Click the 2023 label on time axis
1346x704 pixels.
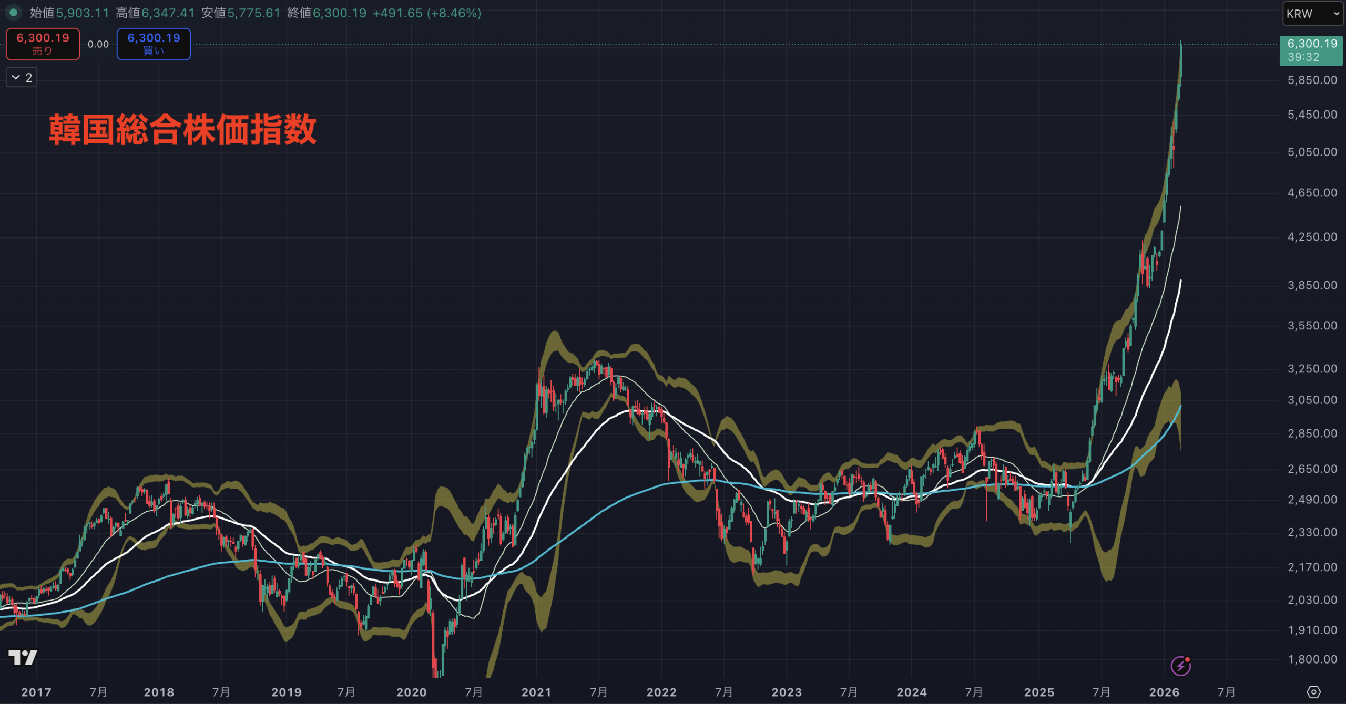(x=786, y=692)
